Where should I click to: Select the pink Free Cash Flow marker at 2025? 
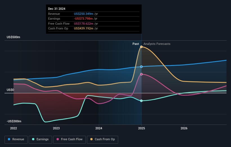point(141,74)
